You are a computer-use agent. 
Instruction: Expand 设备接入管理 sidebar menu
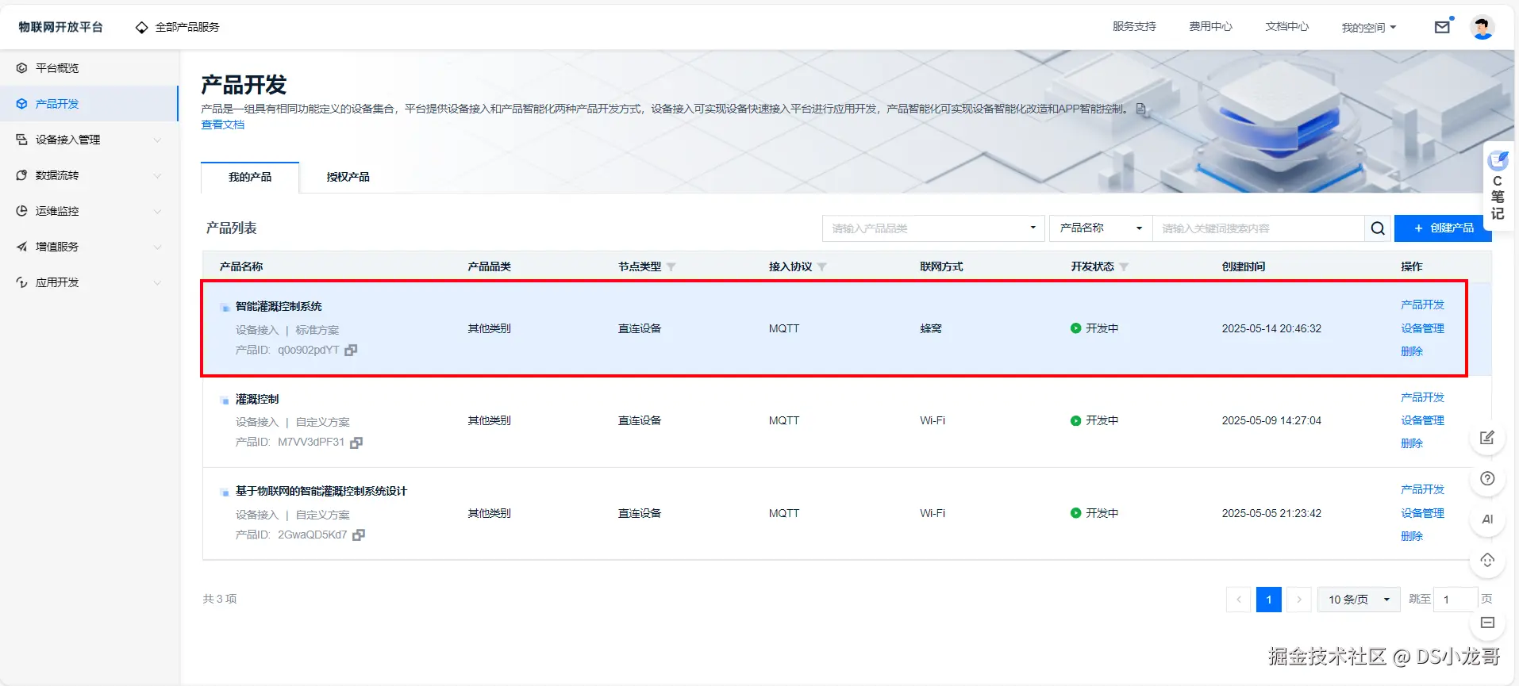[x=89, y=140]
